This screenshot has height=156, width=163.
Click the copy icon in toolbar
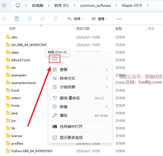click(x=4, y=19)
